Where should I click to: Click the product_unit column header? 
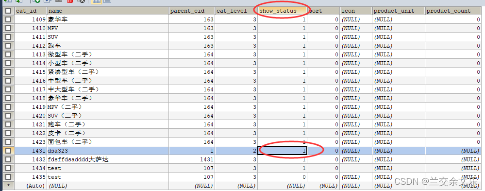tap(399, 11)
